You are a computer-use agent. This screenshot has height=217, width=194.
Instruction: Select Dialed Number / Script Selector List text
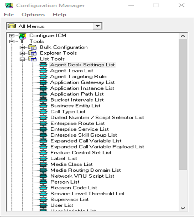(x=97, y=118)
